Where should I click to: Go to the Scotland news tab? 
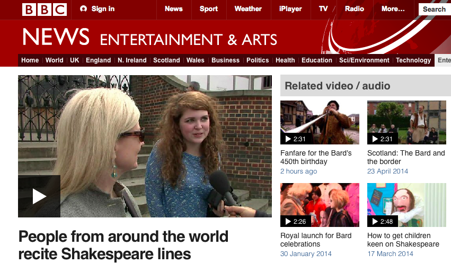[166, 60]
